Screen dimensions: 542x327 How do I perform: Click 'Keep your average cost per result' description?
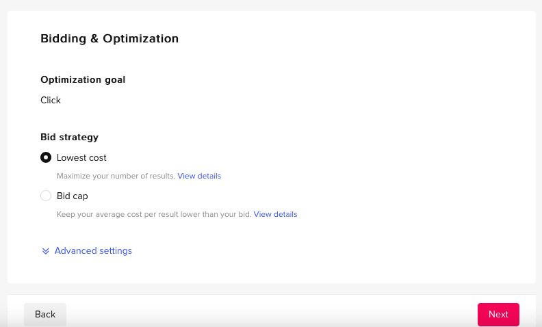tap(154, 214)
